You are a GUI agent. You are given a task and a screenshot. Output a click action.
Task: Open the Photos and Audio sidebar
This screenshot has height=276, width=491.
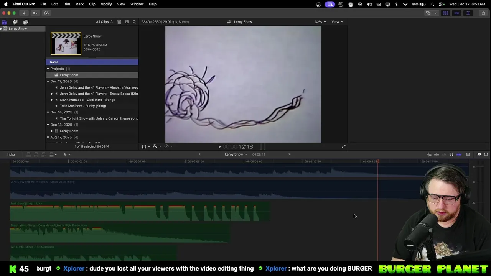[15, 22]
